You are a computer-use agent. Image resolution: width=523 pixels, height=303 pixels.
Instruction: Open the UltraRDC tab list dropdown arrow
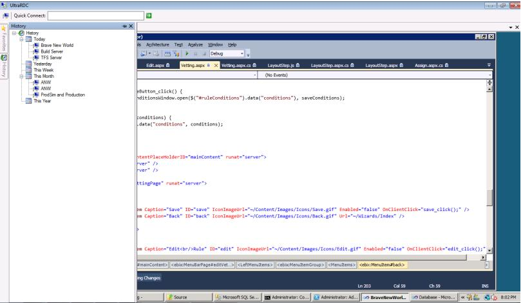511,27
